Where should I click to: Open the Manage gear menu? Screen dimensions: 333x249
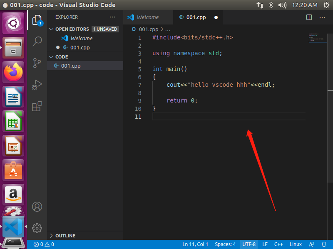pyautogui.click(x=37, y=228)
